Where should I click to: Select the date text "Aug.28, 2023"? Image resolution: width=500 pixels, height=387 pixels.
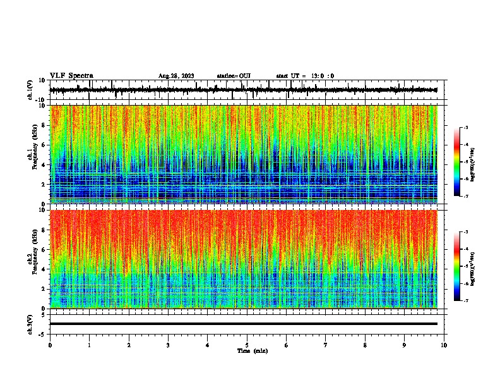point(176,76)
